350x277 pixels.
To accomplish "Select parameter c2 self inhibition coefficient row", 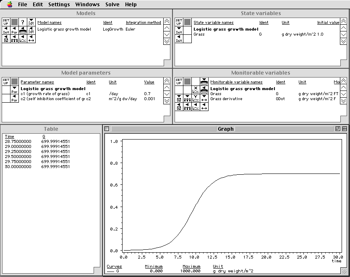I will coord(87,99).
